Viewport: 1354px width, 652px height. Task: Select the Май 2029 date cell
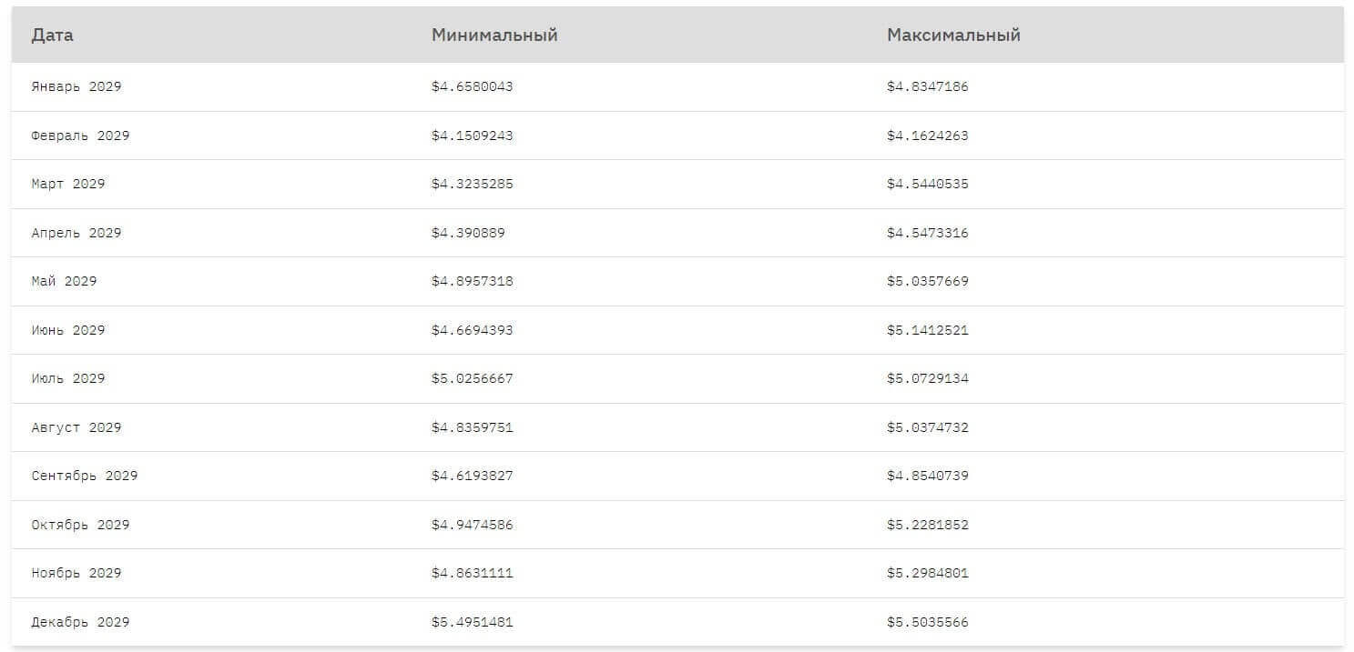tap(64, 281)
